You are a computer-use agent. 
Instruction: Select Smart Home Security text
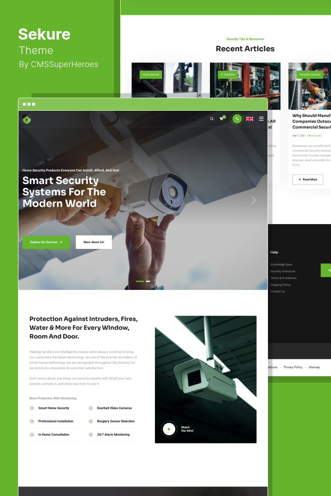54,408
